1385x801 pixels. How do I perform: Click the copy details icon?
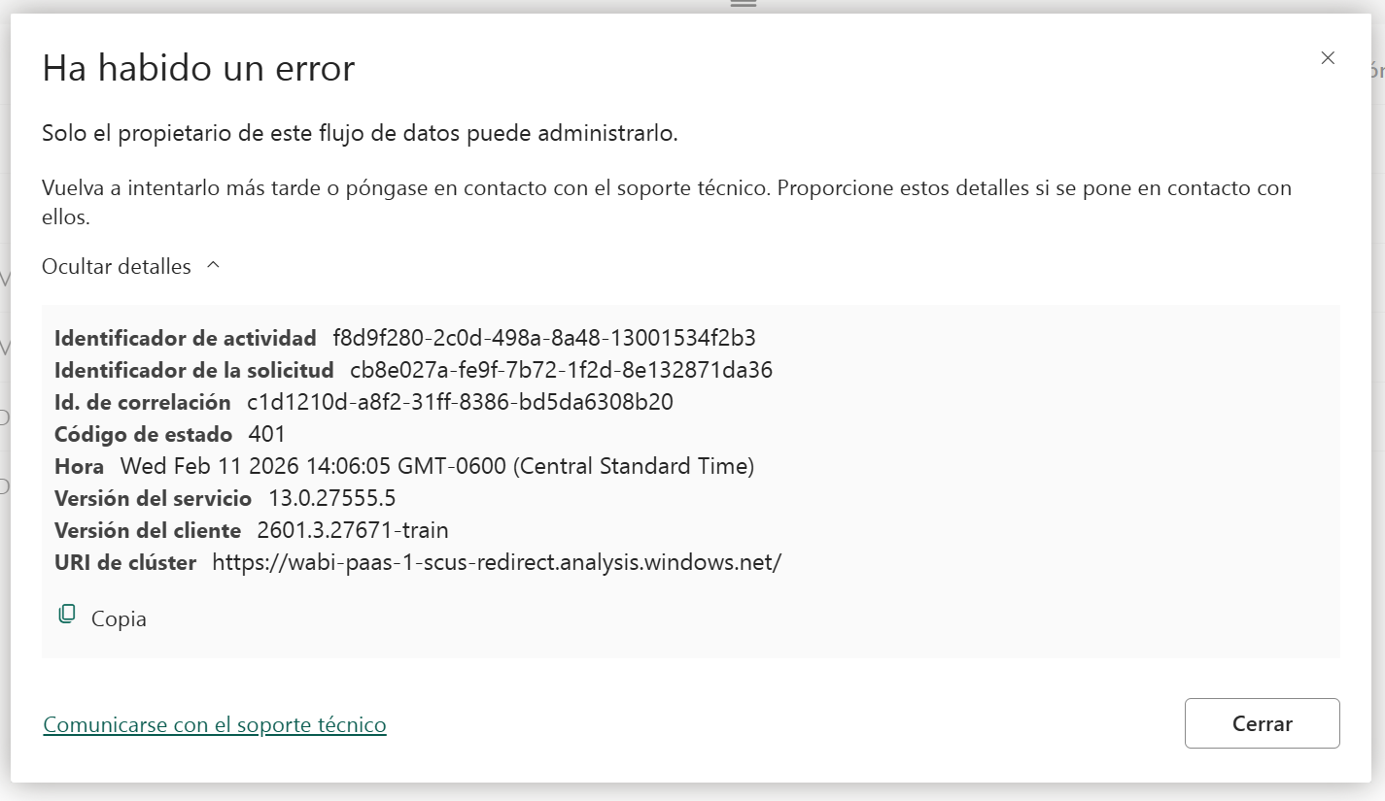pos(67,615)
